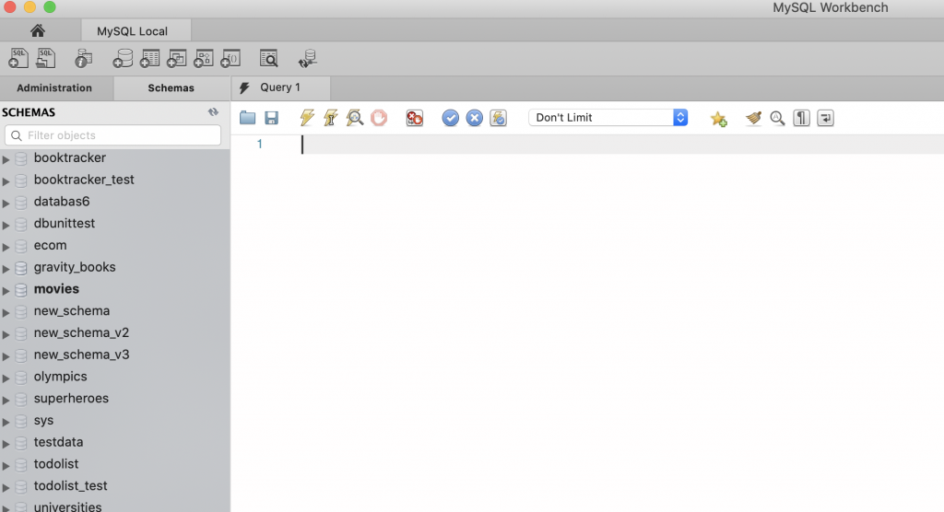Select the olympics schema in the list
The height and width of the screenshot is (512, 944).
click(x=61, y=377)
